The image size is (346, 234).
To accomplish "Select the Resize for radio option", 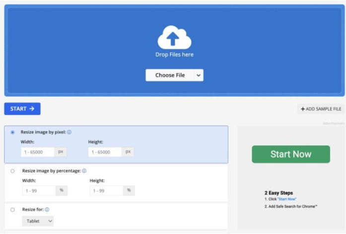I will click(12, 210).
